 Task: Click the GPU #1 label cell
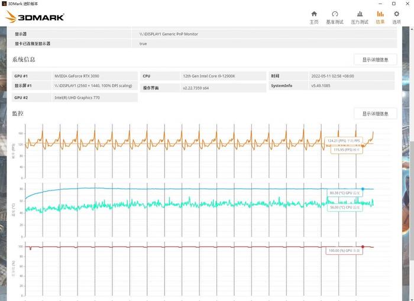click(32, 76)
